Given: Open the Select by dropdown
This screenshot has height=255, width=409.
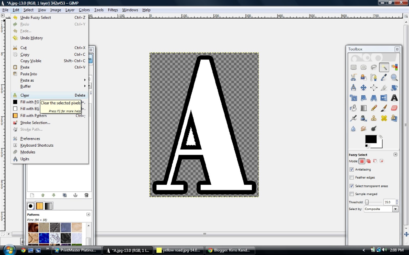Looking at the screenshot, I should point(395,209).
